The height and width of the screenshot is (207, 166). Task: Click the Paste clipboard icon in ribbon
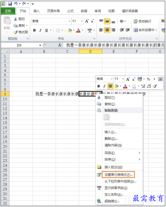7,20
